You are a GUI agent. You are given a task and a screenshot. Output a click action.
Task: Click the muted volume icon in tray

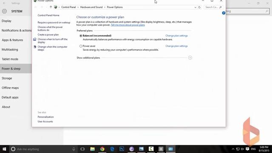click(x=243, y=149)
